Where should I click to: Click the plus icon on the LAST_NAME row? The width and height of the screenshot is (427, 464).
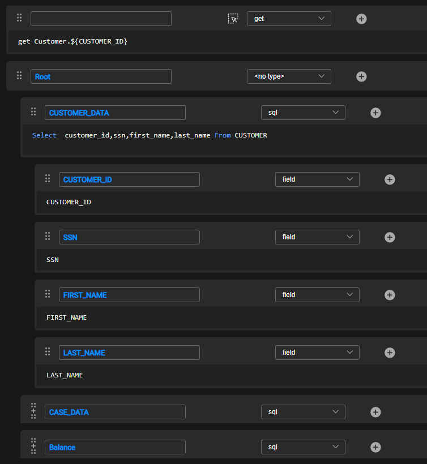pos(390,353)
